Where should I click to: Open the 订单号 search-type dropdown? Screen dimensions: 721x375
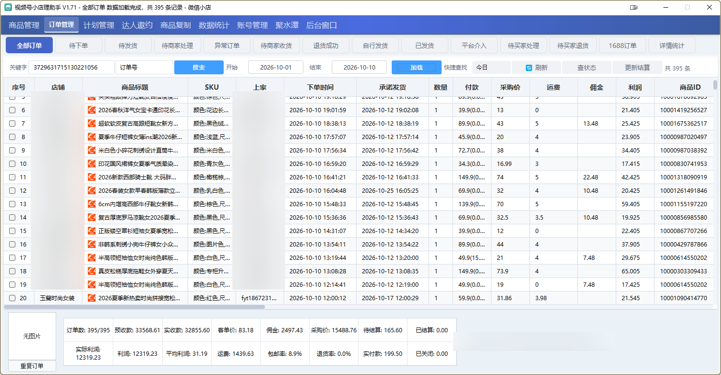tap(144, 67)
